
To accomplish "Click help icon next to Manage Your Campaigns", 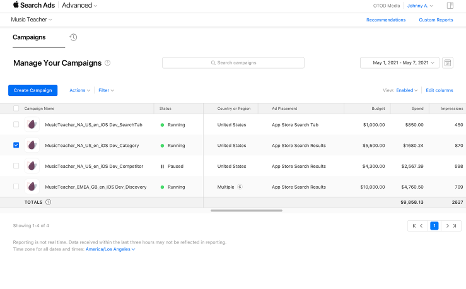I will click(108, 62).
